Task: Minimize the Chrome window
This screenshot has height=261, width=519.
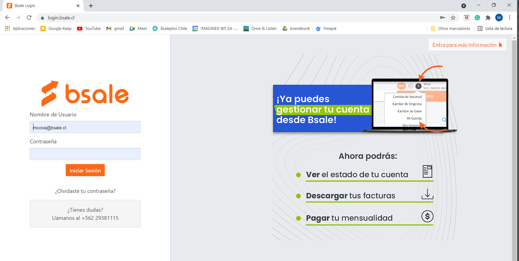Action: 478,5
